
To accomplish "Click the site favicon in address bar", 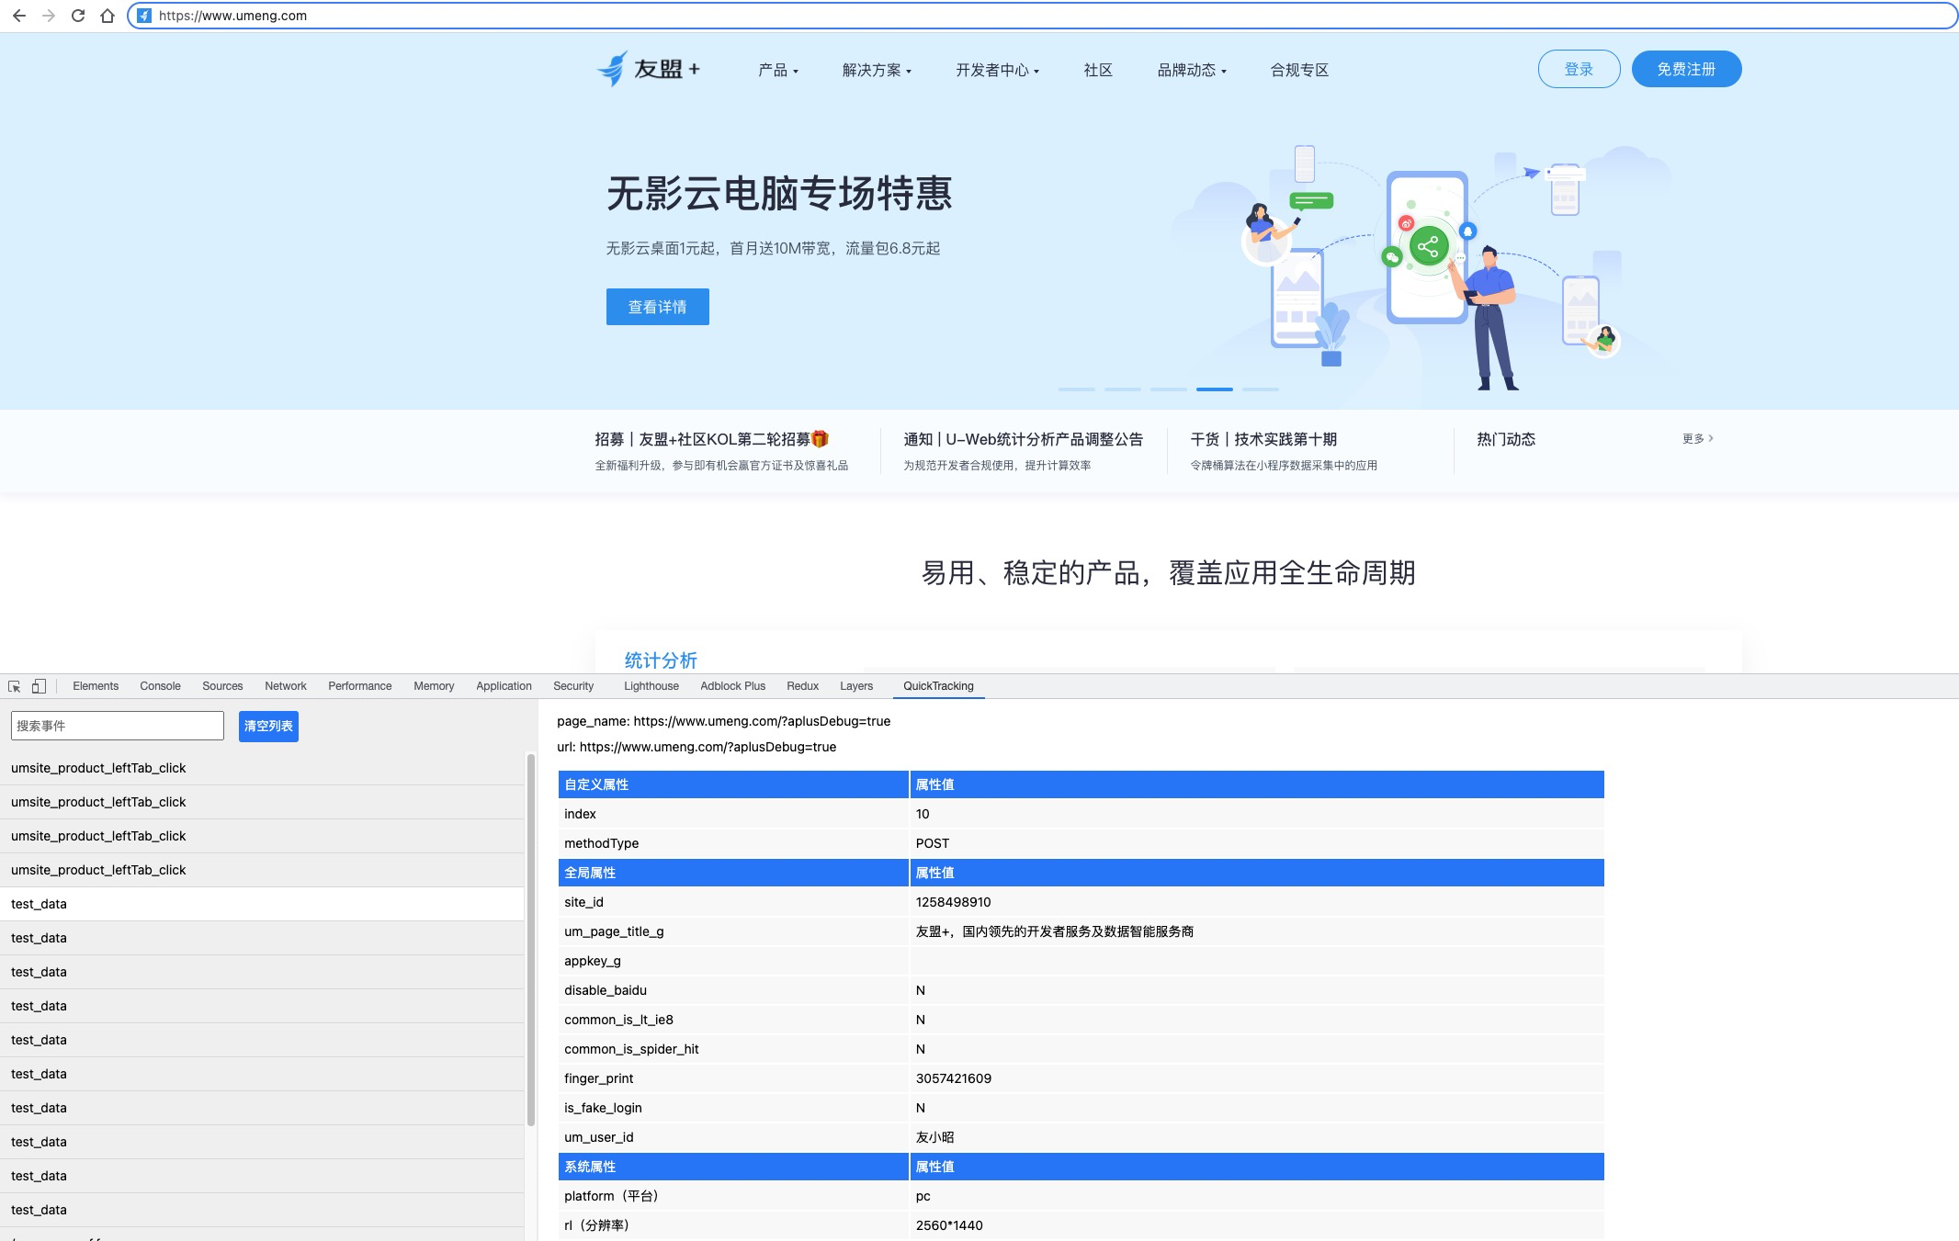I will (144, 16).
